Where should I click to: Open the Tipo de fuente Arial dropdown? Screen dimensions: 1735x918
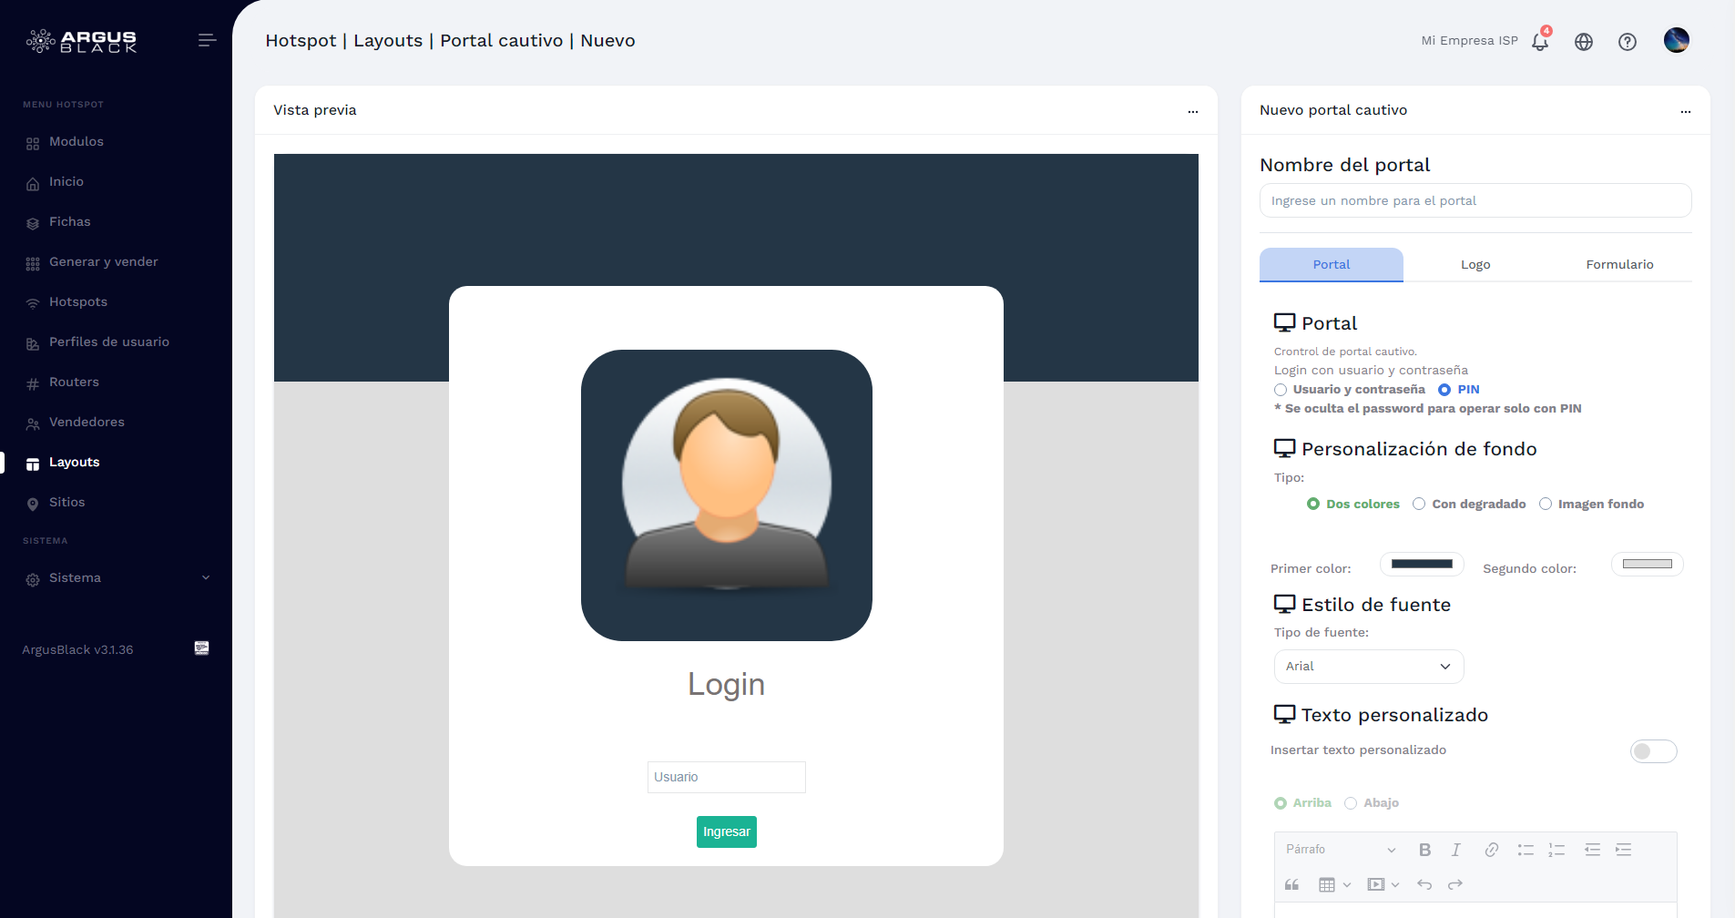click(x=1368, y=666)
